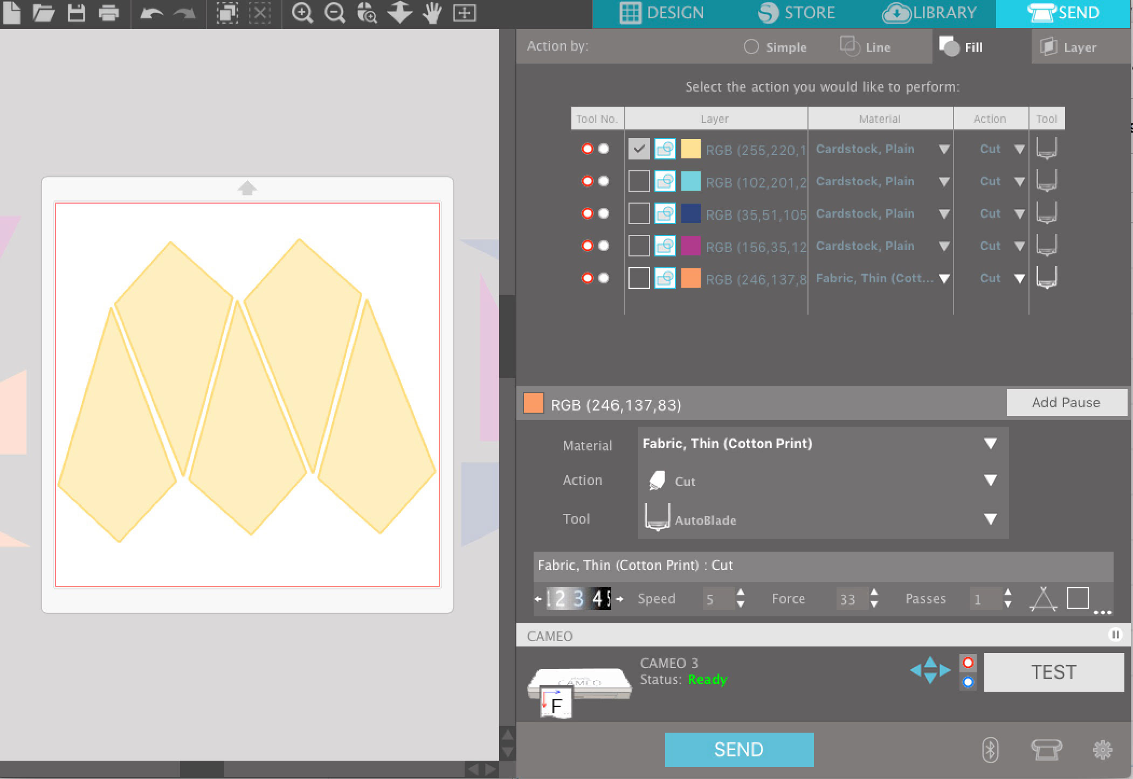Enable the RGB (156,35 magenta layer checkbox
The image size is (1133, 779).
(x=639, y=246)
